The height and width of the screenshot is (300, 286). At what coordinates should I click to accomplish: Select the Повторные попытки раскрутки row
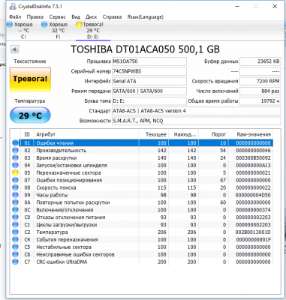(142, 202)
